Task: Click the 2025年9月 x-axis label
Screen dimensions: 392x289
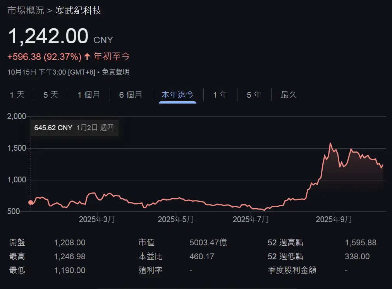Action: [x=334, y=219]
